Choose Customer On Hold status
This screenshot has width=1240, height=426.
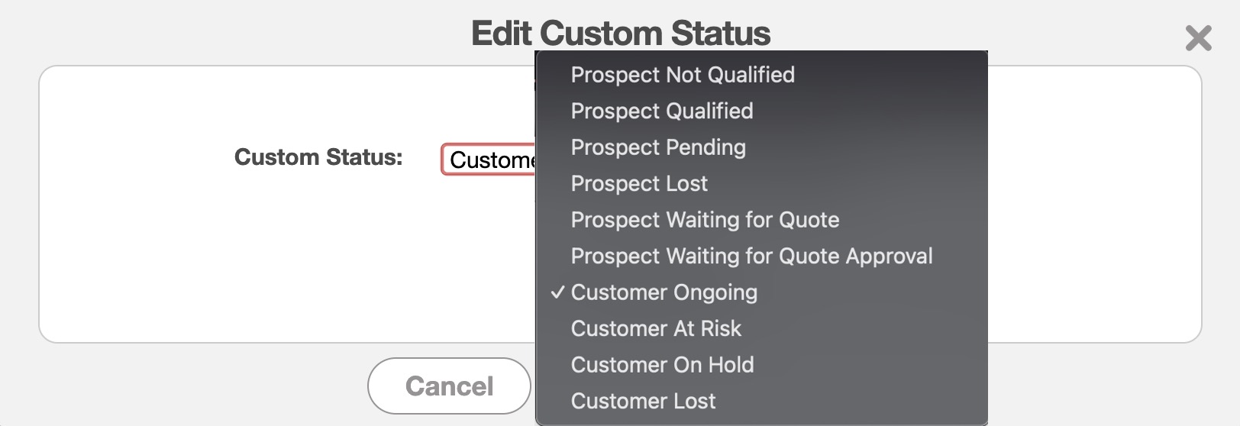[662, 365]
